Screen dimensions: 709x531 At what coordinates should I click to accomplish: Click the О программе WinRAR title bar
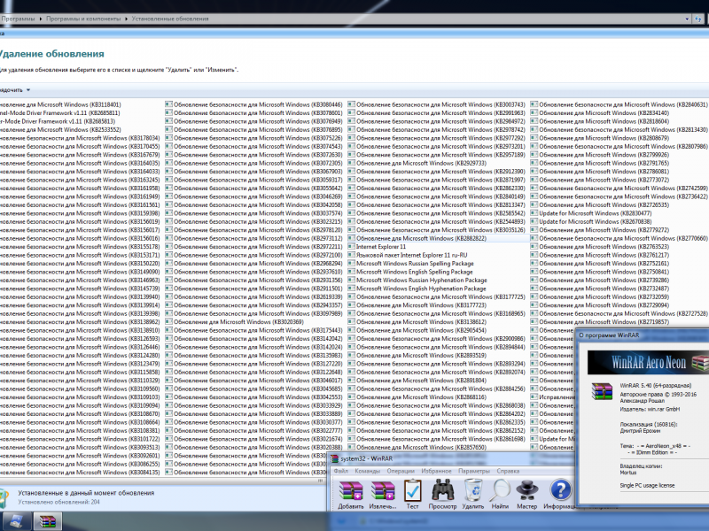(x=642, y=335)
